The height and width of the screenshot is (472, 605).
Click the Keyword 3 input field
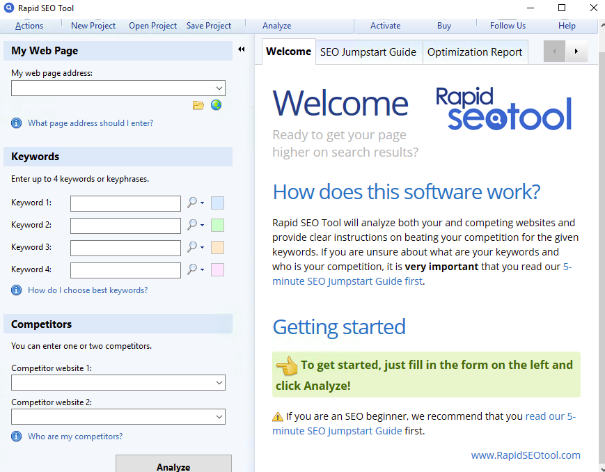[x=125, y=248]
